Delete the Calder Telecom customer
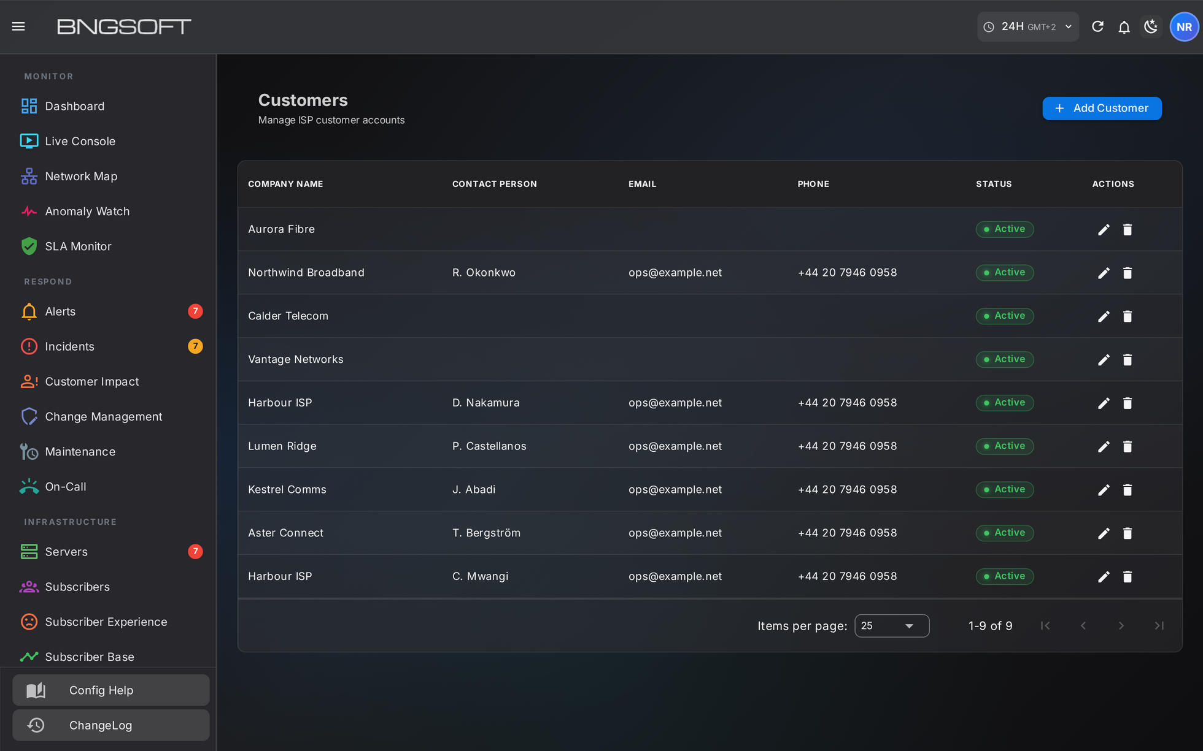The width and height of the screenshot is (1203, 751). [x=1128, y=316]
